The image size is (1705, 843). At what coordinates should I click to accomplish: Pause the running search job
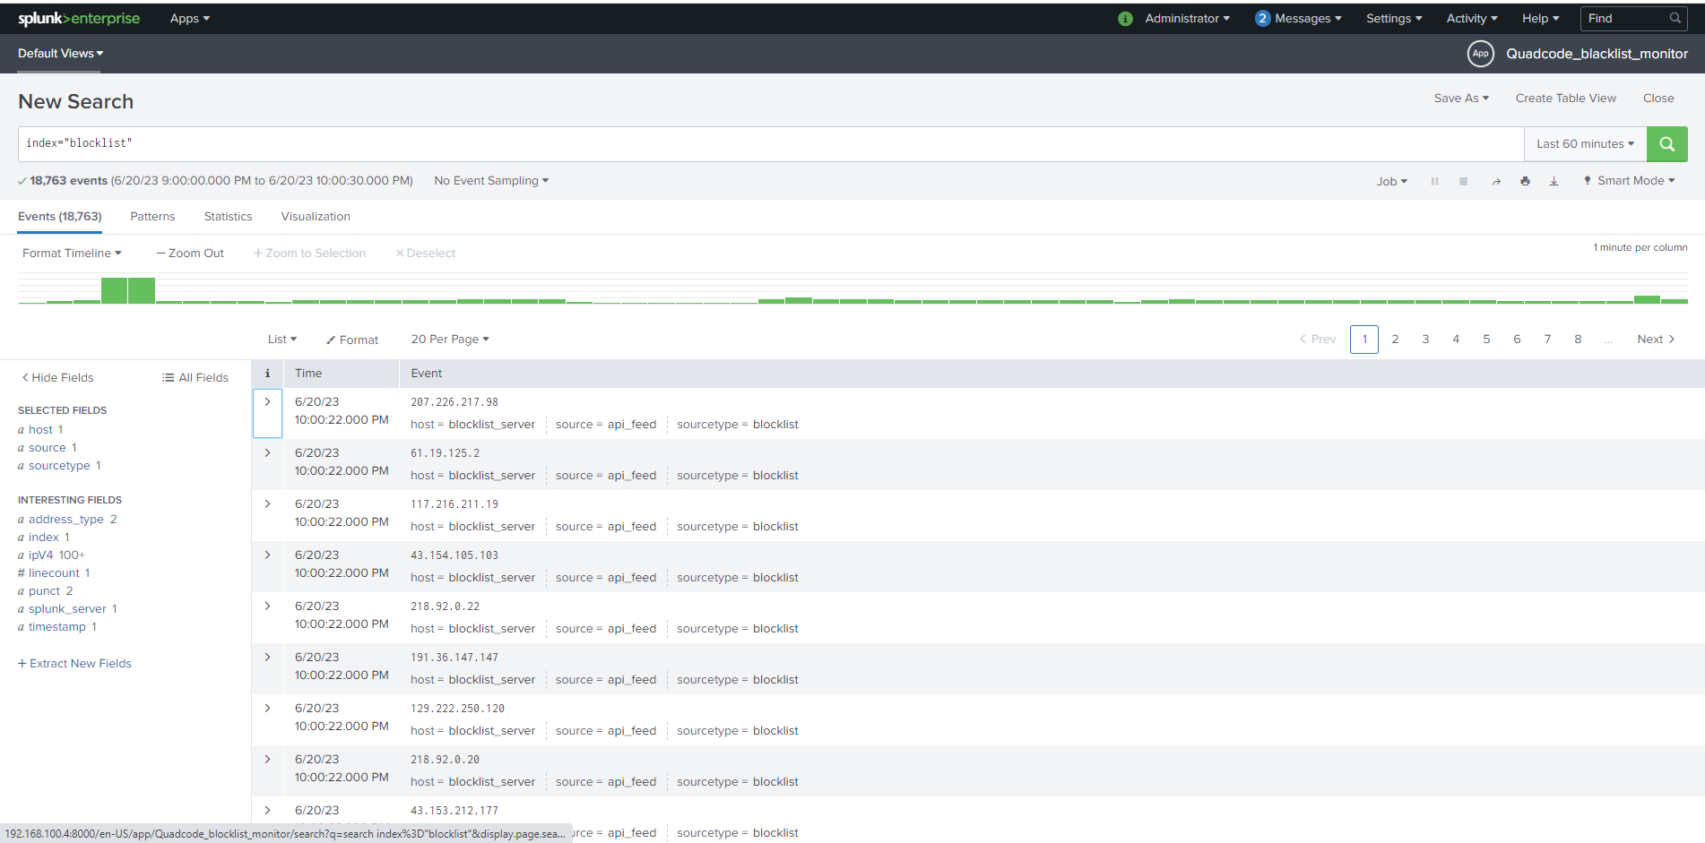coord(1434,180)
